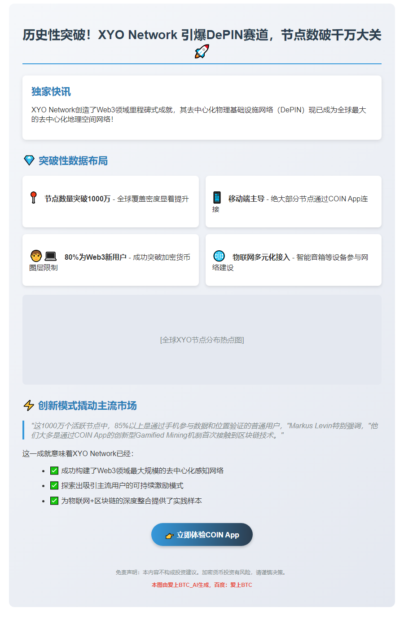Click the green checkmark beside 为物联网+区块链
Viewport: 404px width, 621px height.
tap(54, 501)
